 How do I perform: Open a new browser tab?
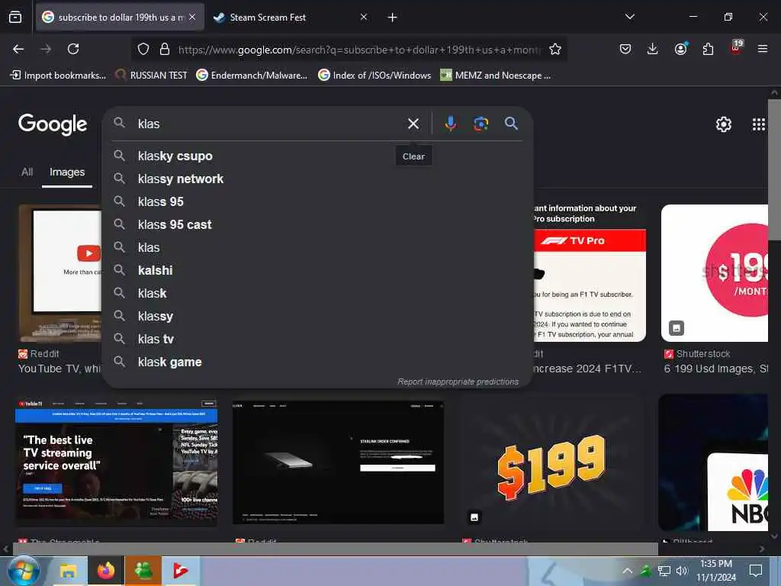point(393,18)
